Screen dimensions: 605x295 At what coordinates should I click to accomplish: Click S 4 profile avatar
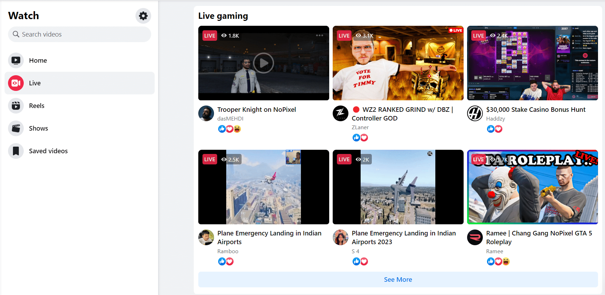coord(340,237)
